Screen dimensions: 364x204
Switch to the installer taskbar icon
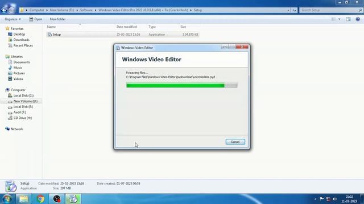pos(73,199)
